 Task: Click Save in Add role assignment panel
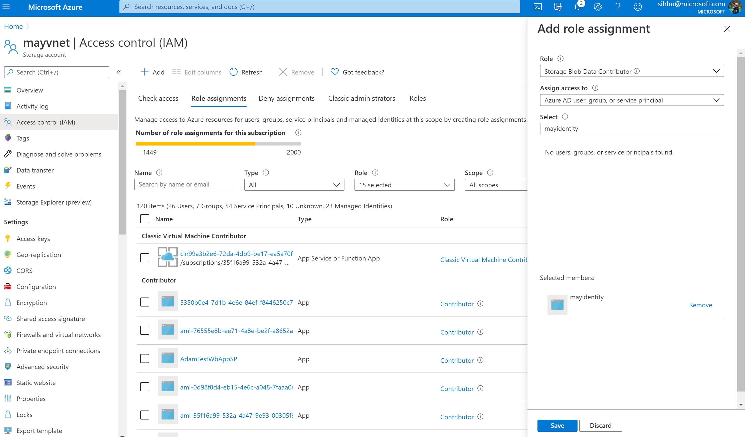coord(557,425)
